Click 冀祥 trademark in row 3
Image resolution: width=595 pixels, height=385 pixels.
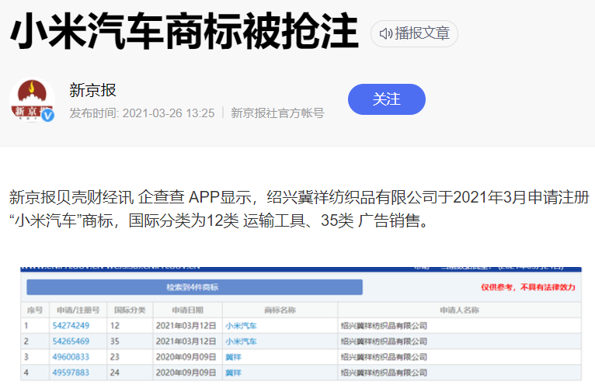pos(233,357)
